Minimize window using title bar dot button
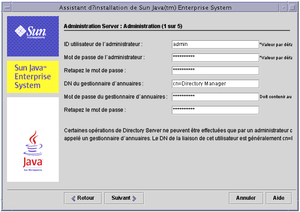 [283, 7]
